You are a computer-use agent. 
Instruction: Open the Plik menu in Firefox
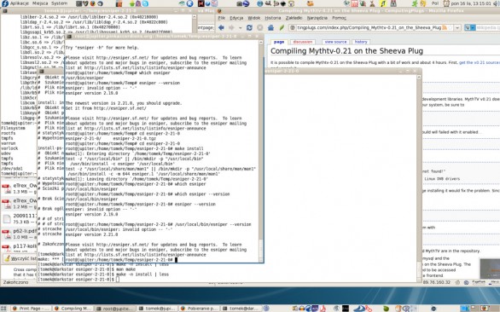pyautogui.click(x=222, y=18)
